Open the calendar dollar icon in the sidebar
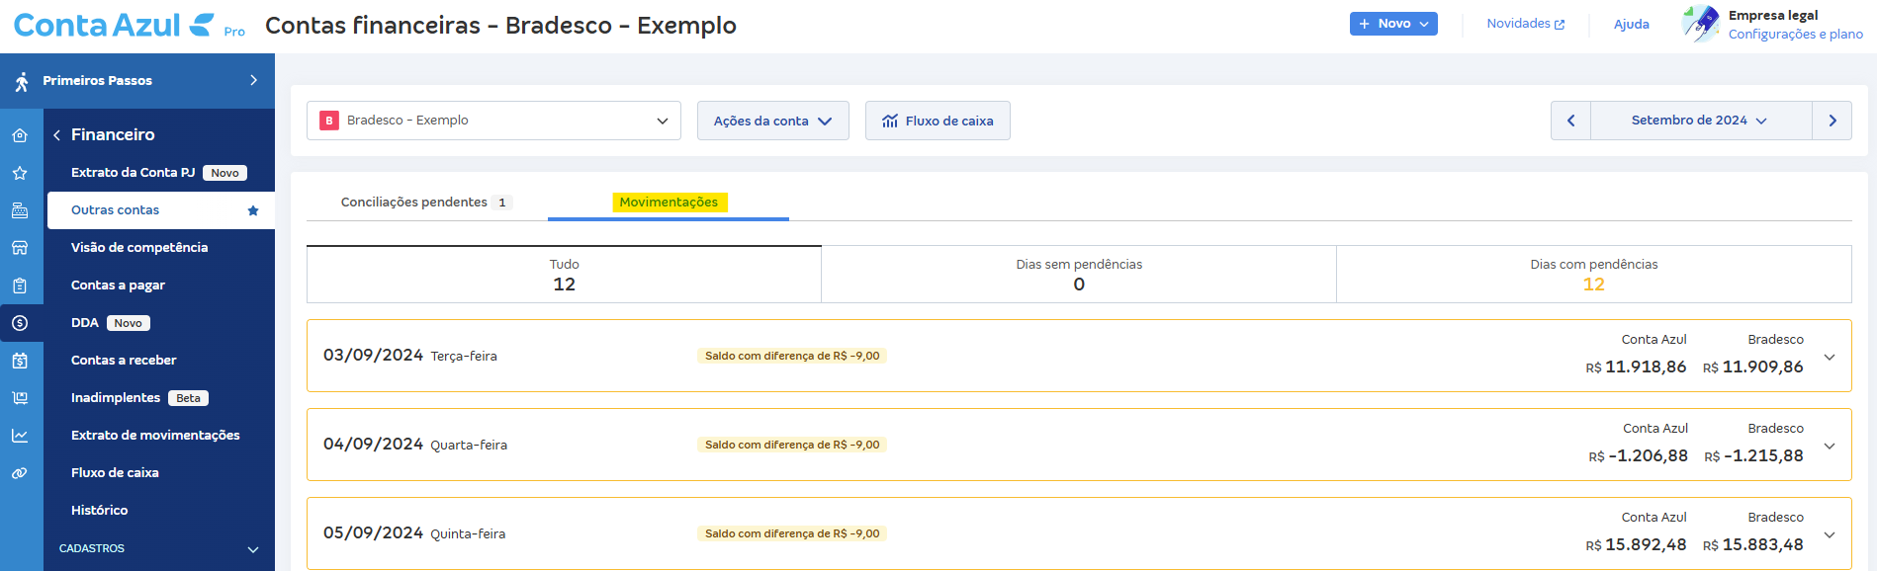This screenshot has height=571, width=1877. 20,361
